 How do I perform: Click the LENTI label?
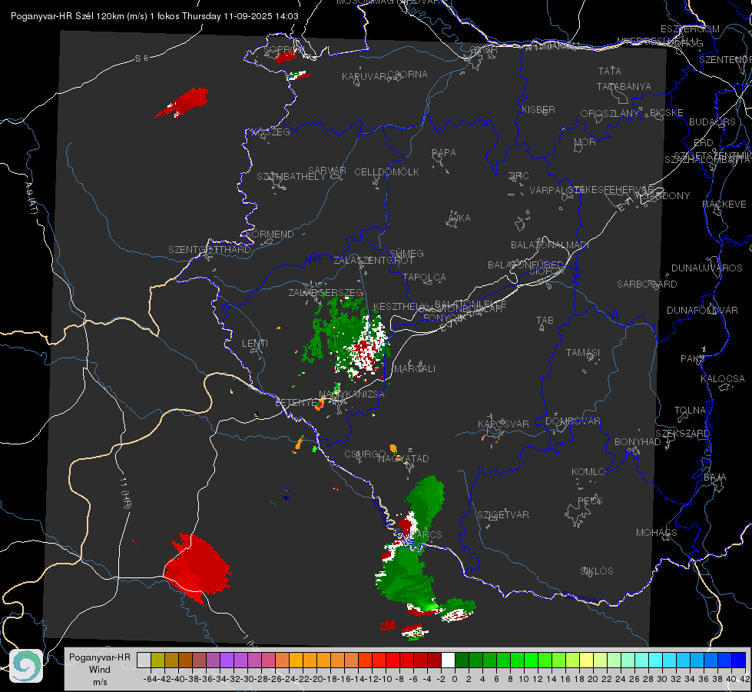coord(255,344)
